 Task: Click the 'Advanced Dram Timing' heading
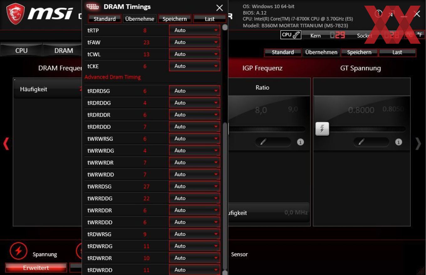tap(113, 77)
